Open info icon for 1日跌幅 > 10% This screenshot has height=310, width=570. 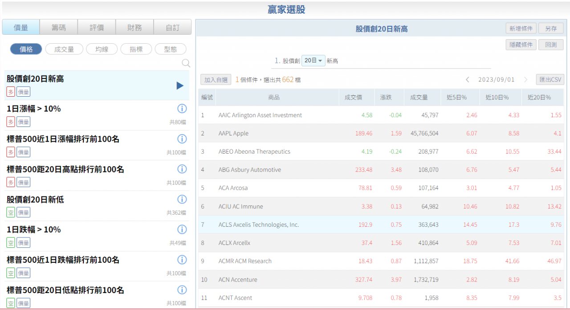point(182,229)
